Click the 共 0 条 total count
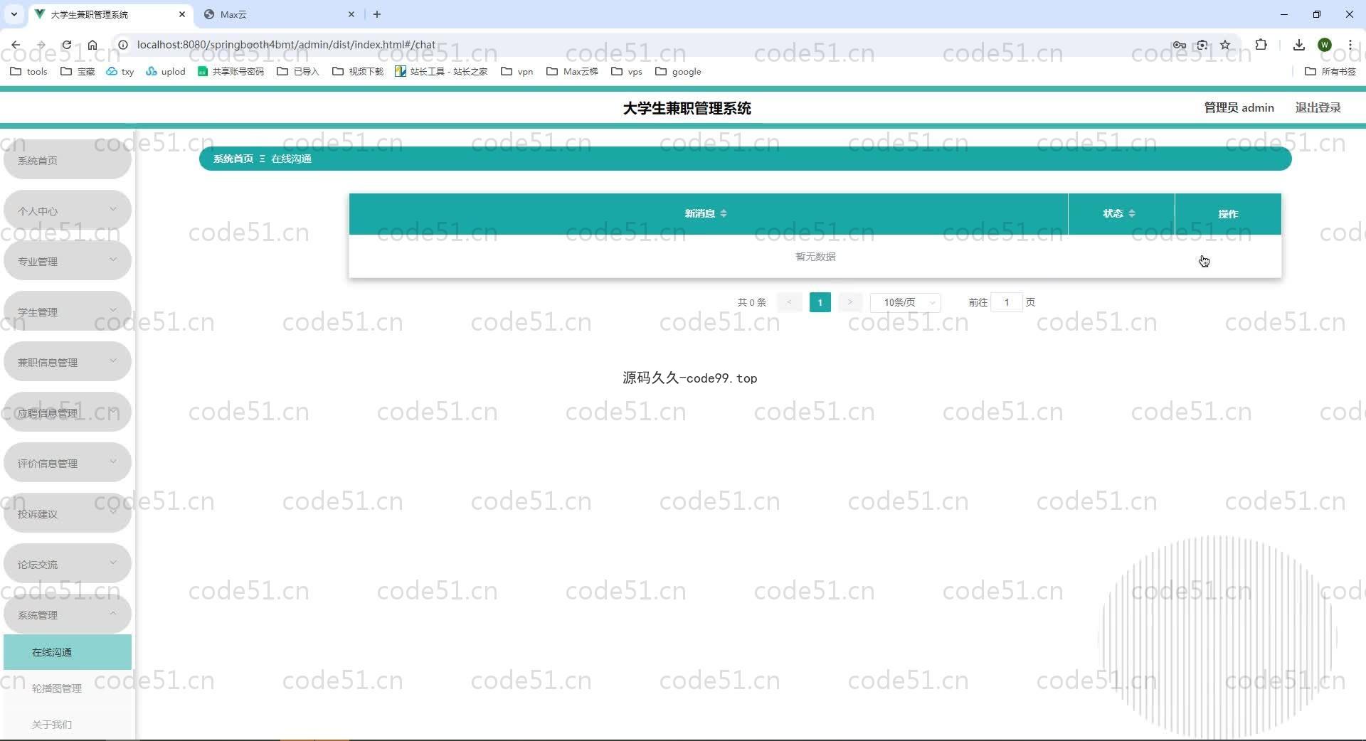This screenshot has height=741, width=1366. (752, 302)
